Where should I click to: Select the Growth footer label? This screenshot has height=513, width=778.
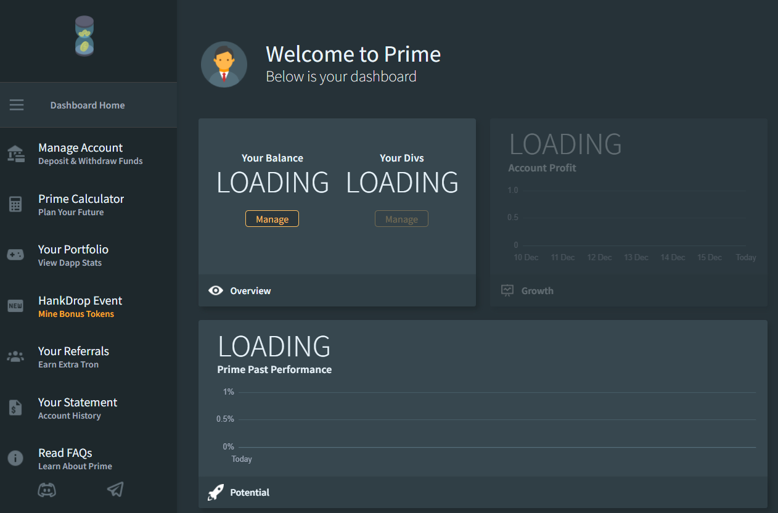point(537,290)
